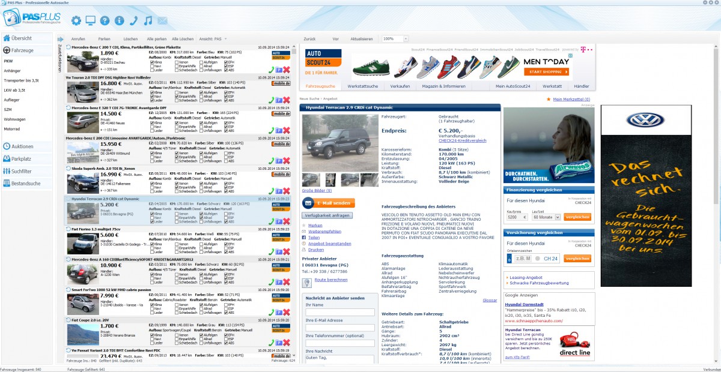This screenshot has height=372, width=721.
Task: Call seller of Mercedes-Benz C 200 T CDI
Action: [272, 70]
